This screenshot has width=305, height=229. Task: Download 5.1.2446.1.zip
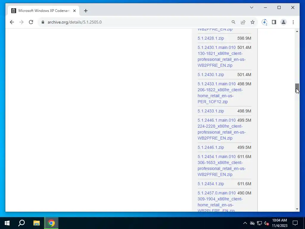(x=211, y=147)
